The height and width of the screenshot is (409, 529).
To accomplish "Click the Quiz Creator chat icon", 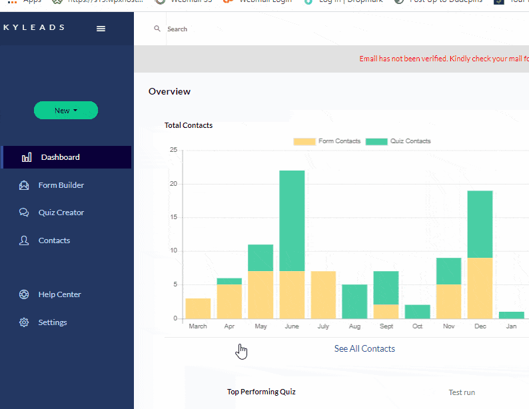I will 24,213.
